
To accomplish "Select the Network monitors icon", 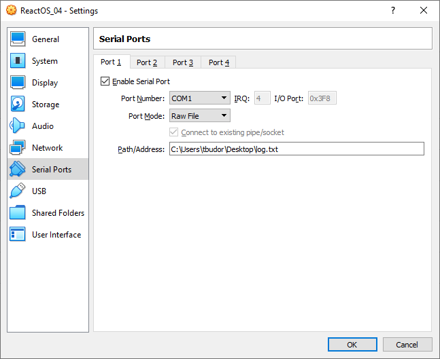I will pyautogui.click(x=18, y=147).
